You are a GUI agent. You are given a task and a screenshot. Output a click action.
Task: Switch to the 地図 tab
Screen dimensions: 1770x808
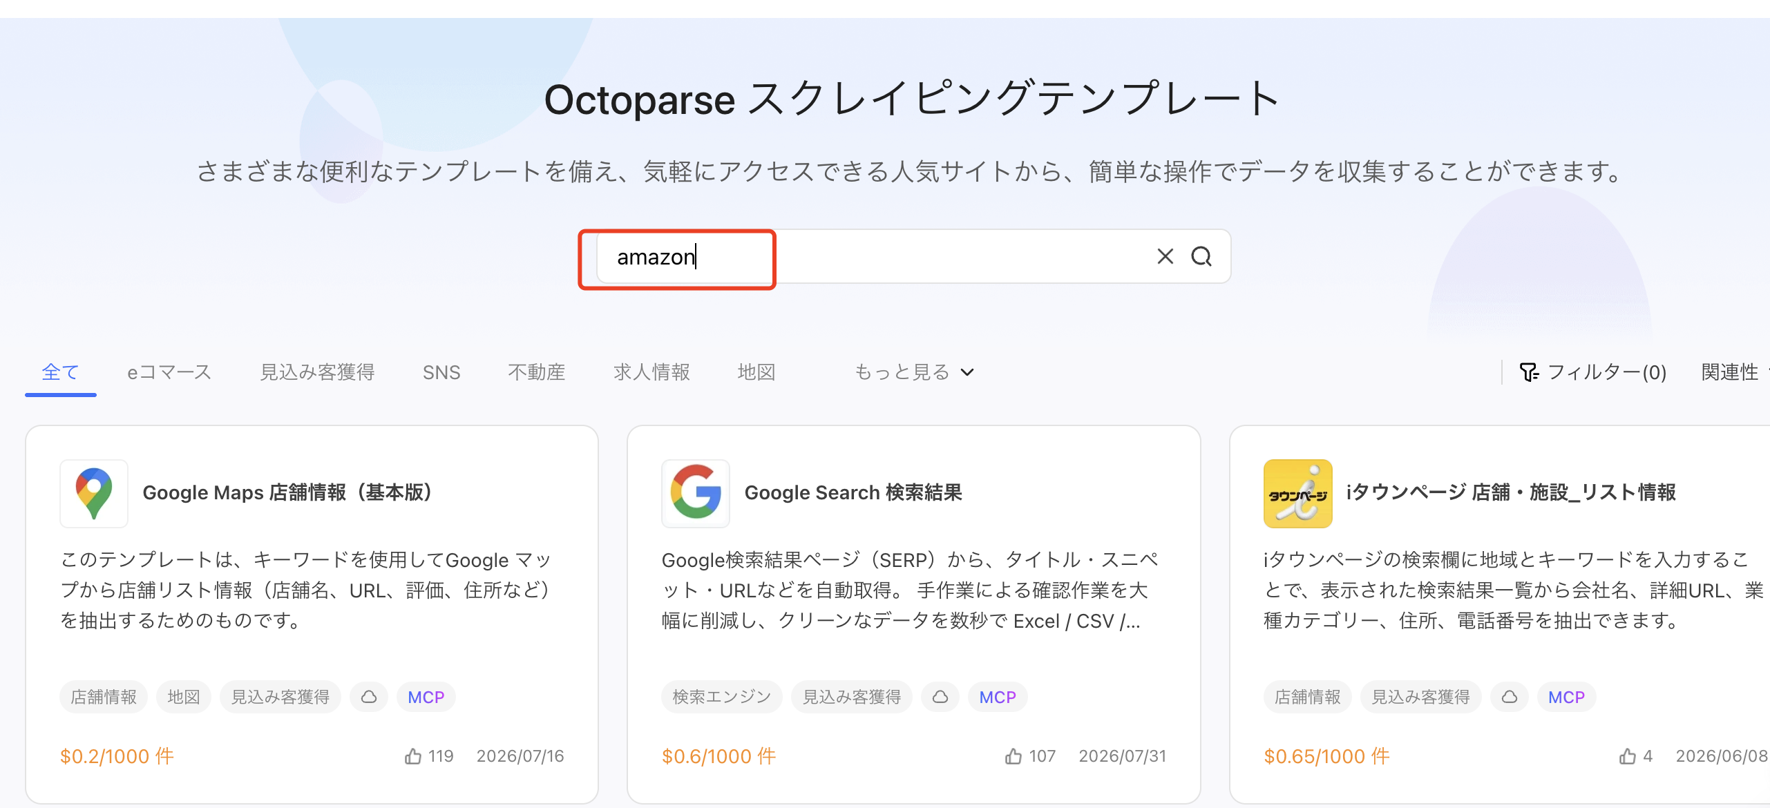(756, 372)
